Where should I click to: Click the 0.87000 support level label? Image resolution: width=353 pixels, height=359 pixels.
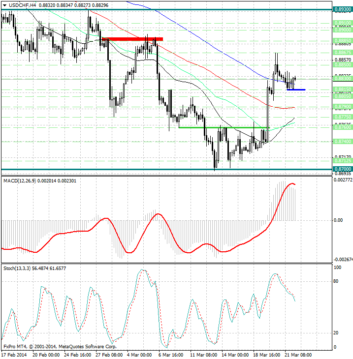(343, 169)
